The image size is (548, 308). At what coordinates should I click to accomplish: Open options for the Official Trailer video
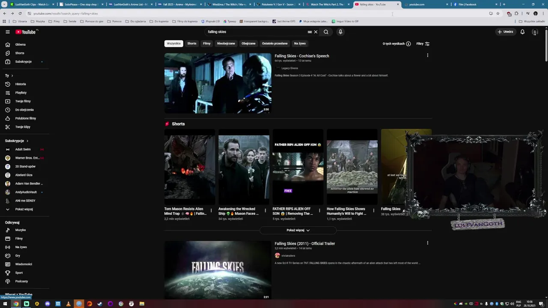click(x=427, y=243)
